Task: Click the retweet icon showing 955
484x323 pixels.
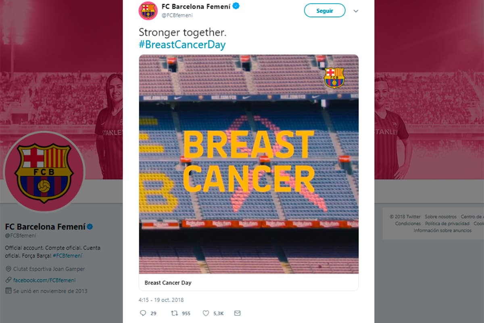Action: pos(175,313)
